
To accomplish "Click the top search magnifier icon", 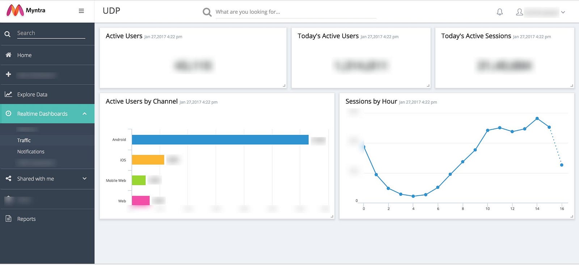I will coord(207,12).
